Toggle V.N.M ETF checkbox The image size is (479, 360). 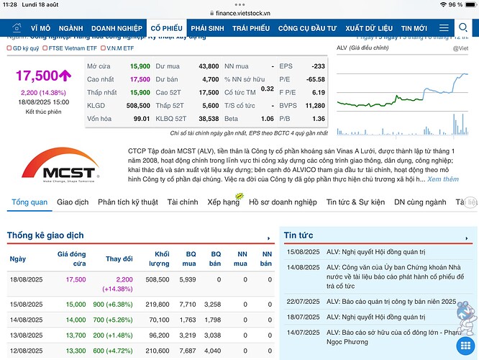point(103,48)
